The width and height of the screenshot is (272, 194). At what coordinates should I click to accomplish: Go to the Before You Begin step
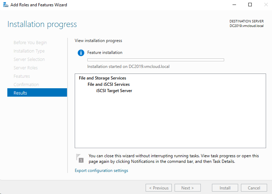pyautogui.click(x=30, y=43)
